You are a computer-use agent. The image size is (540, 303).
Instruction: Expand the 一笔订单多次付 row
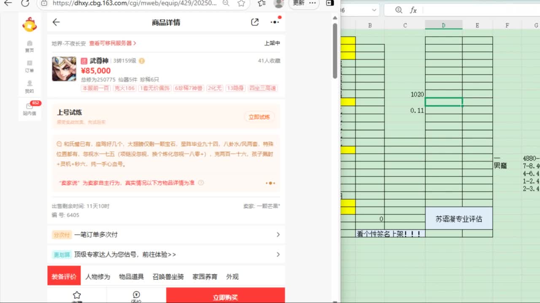coord(166,235)
